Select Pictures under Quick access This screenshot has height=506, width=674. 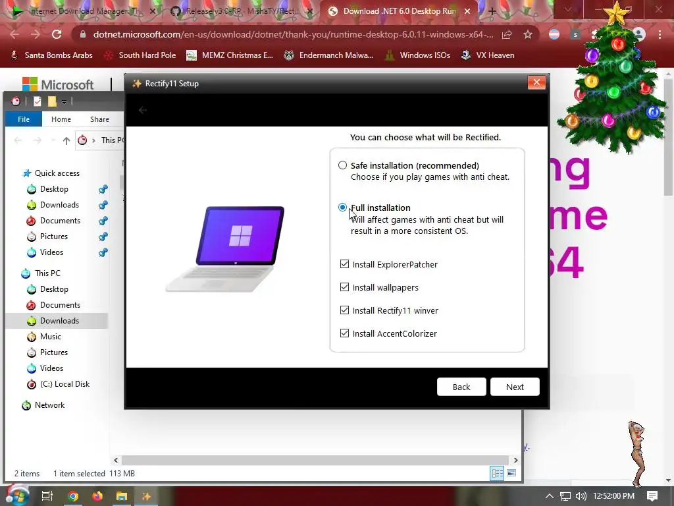point(54,237)
